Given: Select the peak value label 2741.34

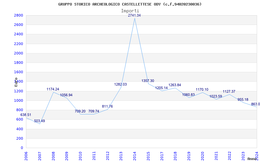Looking at the screenshot, I should click(x=134, y=15).
